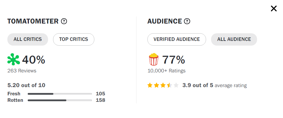The image size is (283, 118).
Task: Click the Tomatometer help question-mark icon
Action: click(x=64, y=21)
